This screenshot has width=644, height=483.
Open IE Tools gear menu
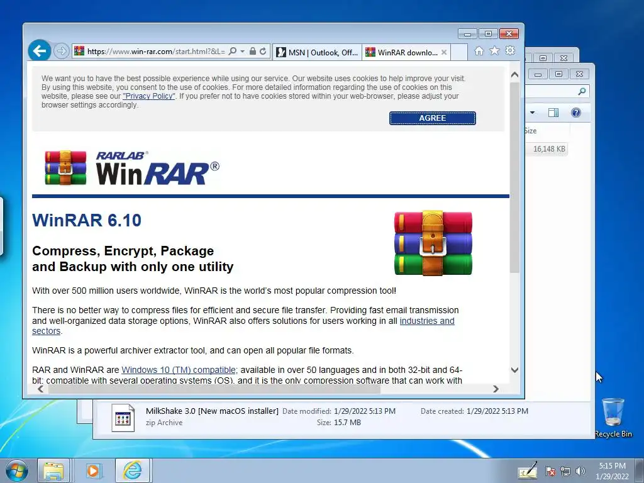[510, 50]
